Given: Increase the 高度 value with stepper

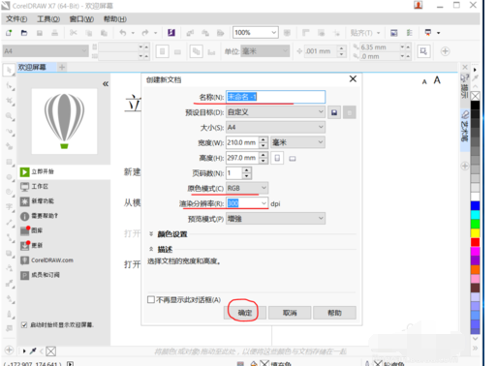Looking at the screenshot, I should (x=264, y=155).
